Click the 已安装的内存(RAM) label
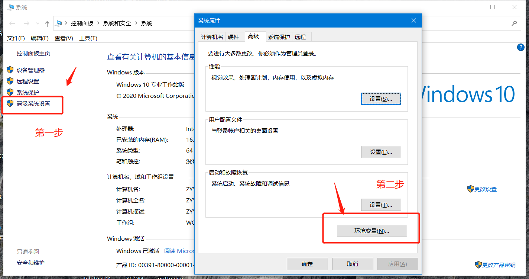529x279 pixels. (x=142, y=140)
